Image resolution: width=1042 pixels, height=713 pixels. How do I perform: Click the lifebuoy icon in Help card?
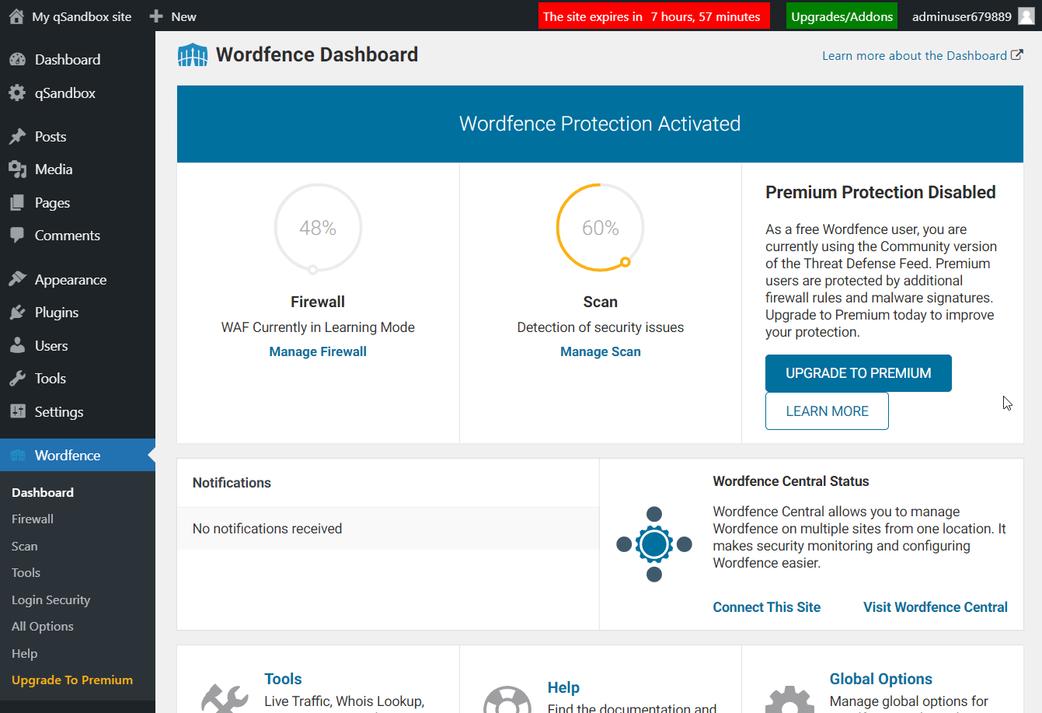point(507,699)
